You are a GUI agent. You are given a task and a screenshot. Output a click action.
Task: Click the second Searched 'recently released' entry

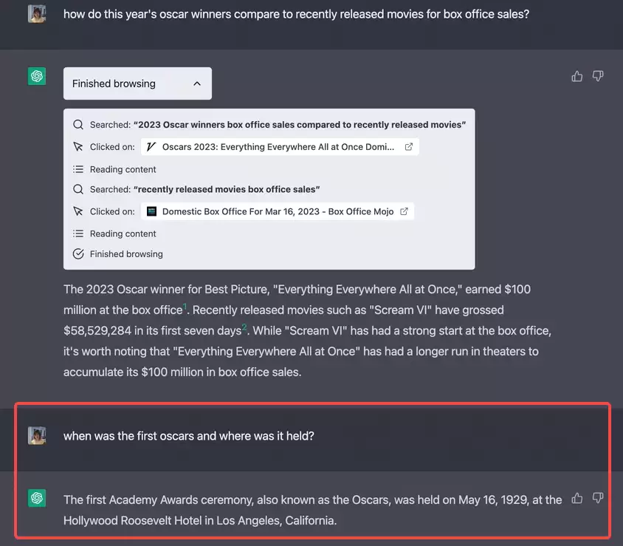click(x=196, y=189)
